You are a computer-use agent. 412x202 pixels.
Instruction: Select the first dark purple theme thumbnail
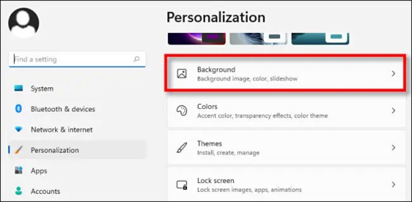point(196,38)
